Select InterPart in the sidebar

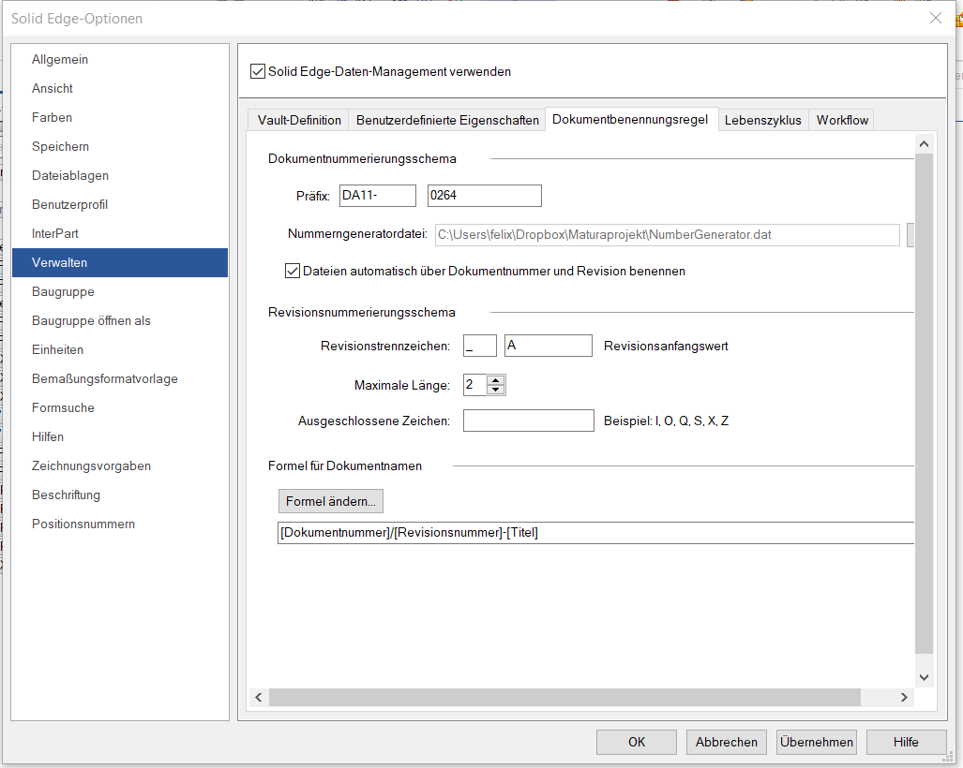pyautogui.click(x=120, y=234)
